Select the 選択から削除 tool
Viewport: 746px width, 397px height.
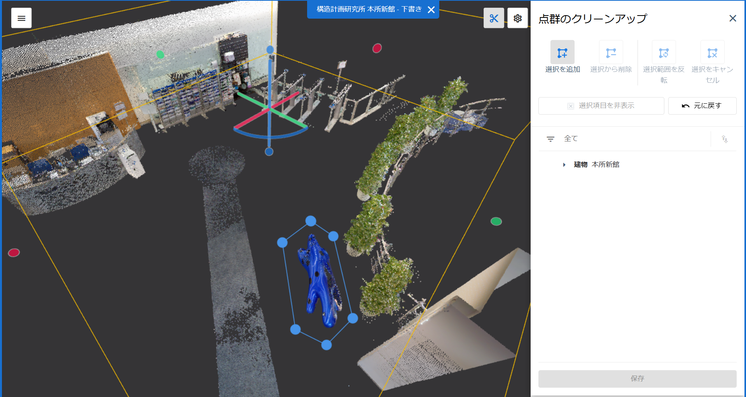[x=611, y=53]
